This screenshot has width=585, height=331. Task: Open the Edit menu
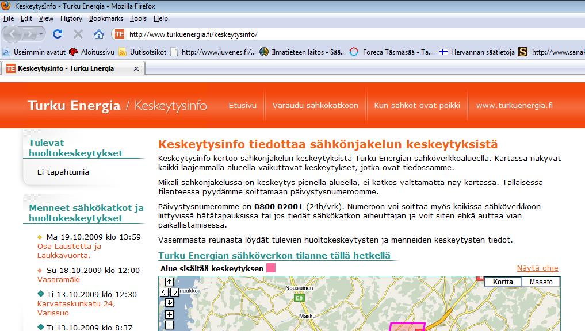click(26, 18)
